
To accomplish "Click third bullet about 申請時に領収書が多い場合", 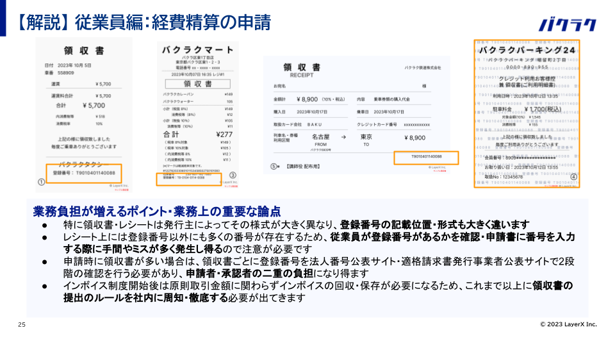I will pos(319,267).
